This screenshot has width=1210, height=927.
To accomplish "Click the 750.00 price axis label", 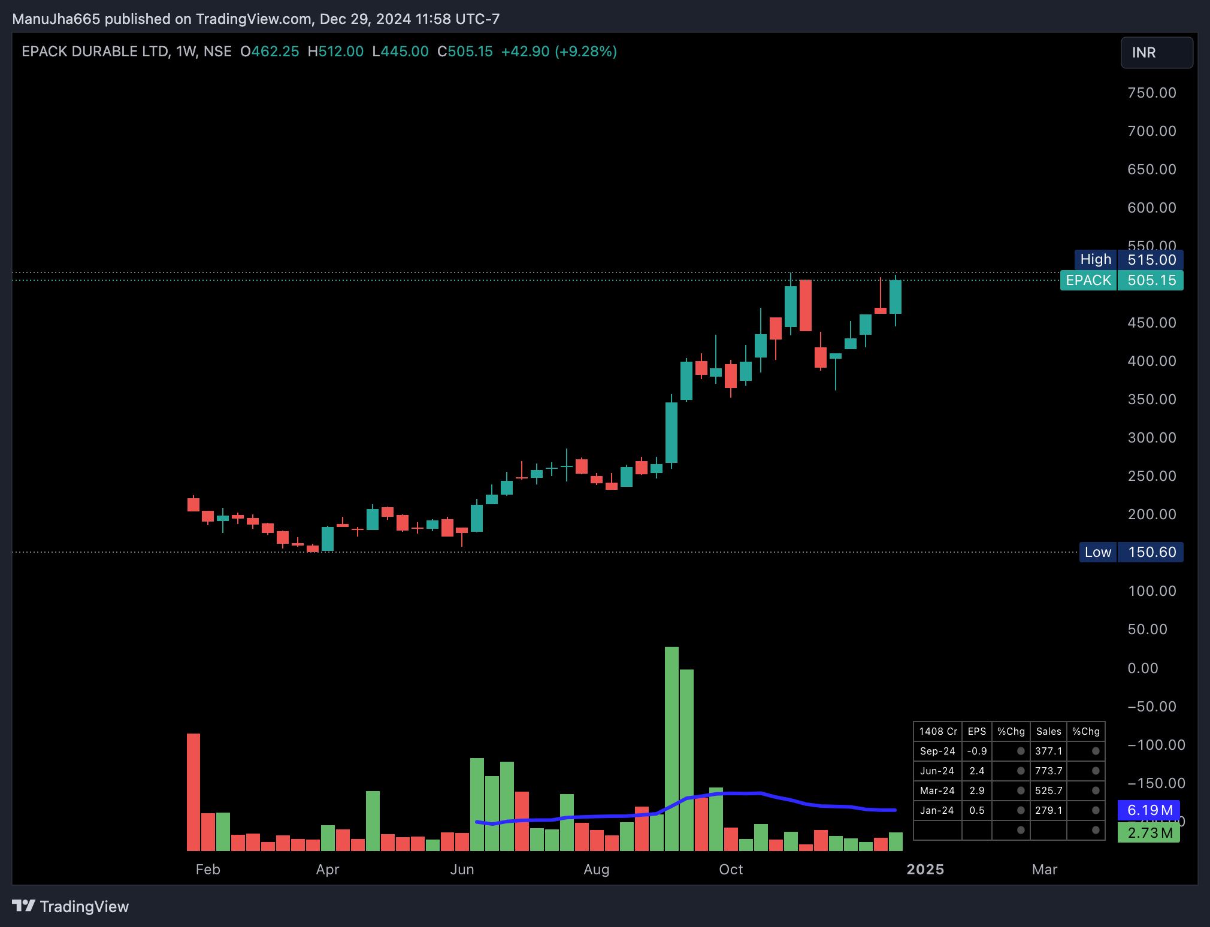I will 1152,93.
